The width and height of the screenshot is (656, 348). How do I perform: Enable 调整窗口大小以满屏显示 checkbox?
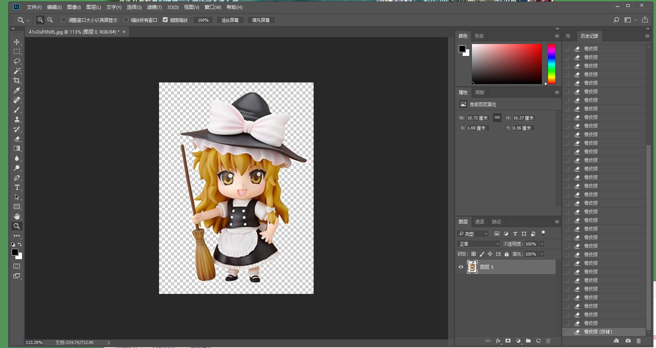[x=64, y=20]
